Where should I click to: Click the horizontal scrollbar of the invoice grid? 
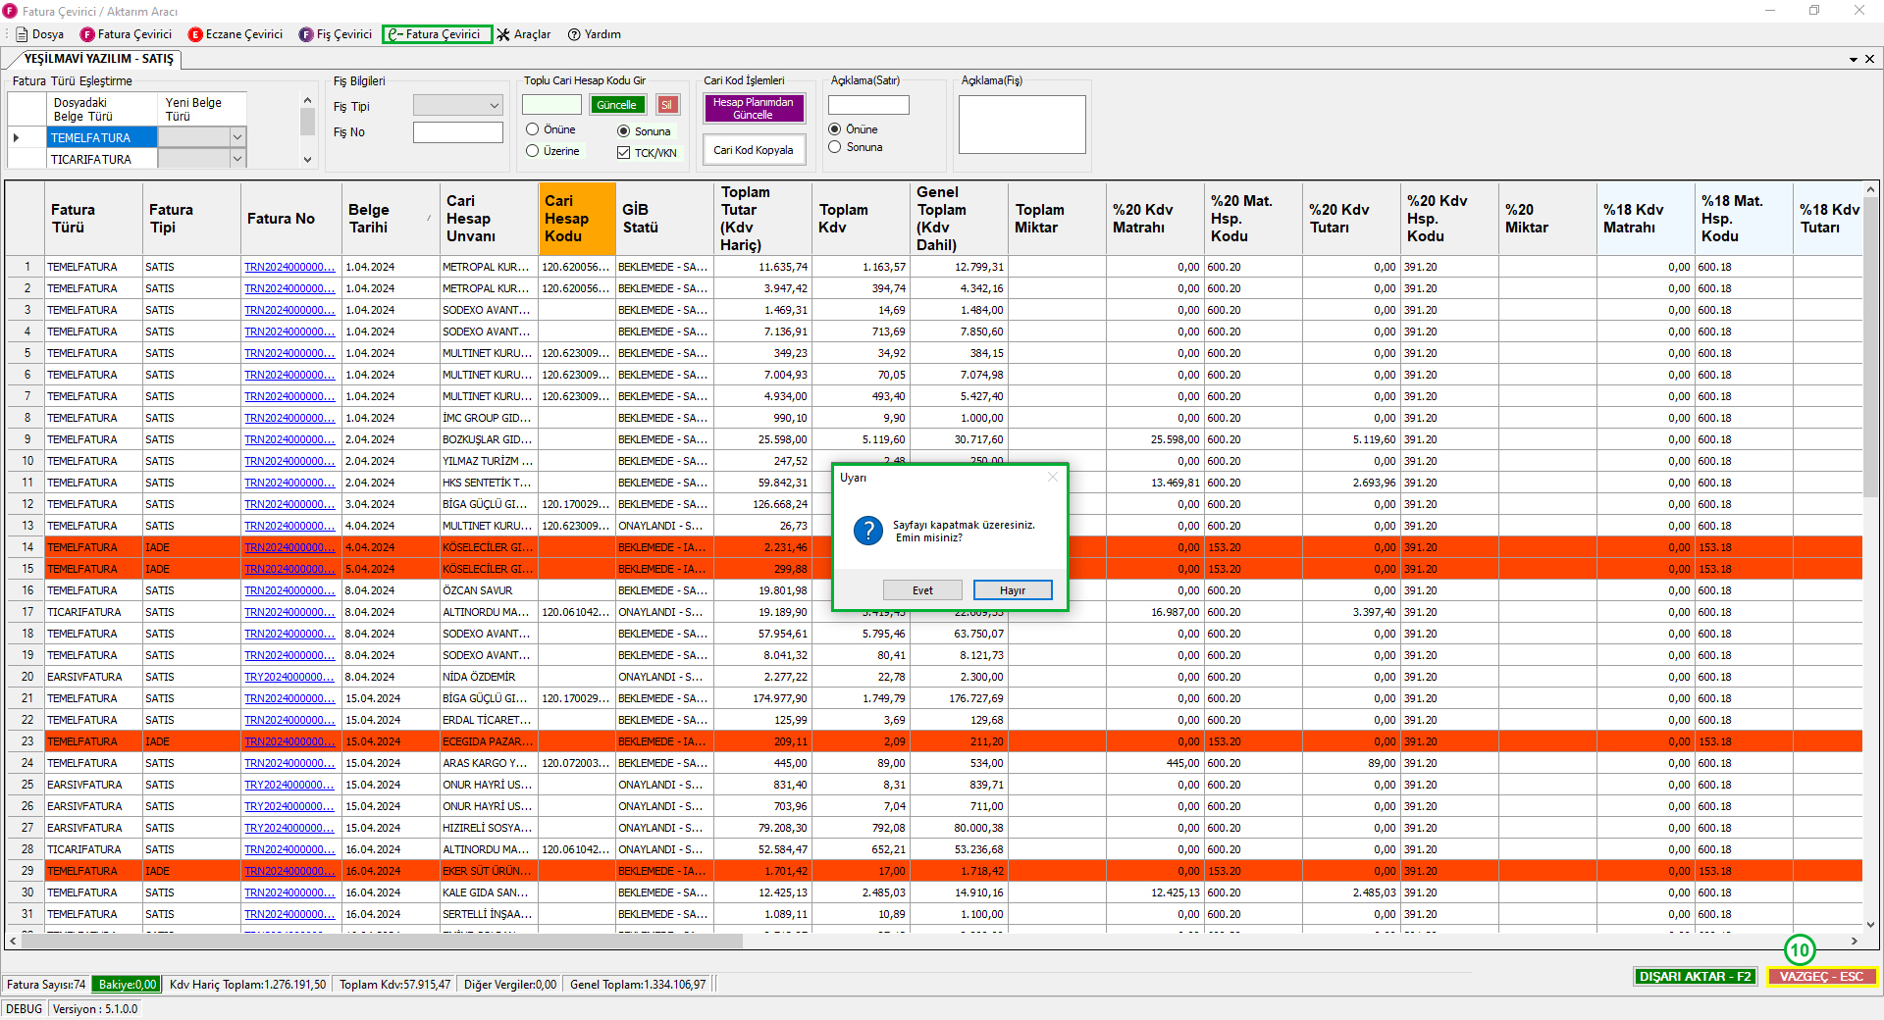(x=381, y=941)
